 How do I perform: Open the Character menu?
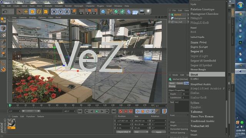click(90, 6)
